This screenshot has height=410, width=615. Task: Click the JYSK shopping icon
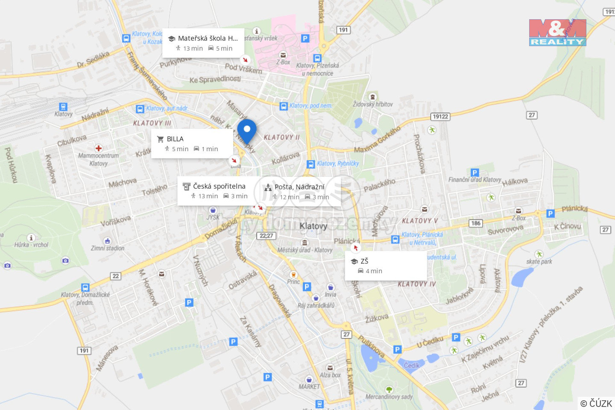pyautogui.click(x=213, y=210)
